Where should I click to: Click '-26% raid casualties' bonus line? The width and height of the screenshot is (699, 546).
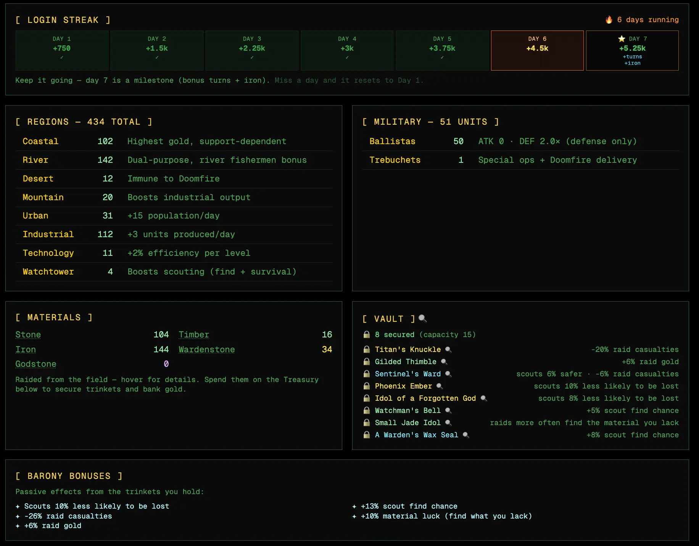click(68, 516)
